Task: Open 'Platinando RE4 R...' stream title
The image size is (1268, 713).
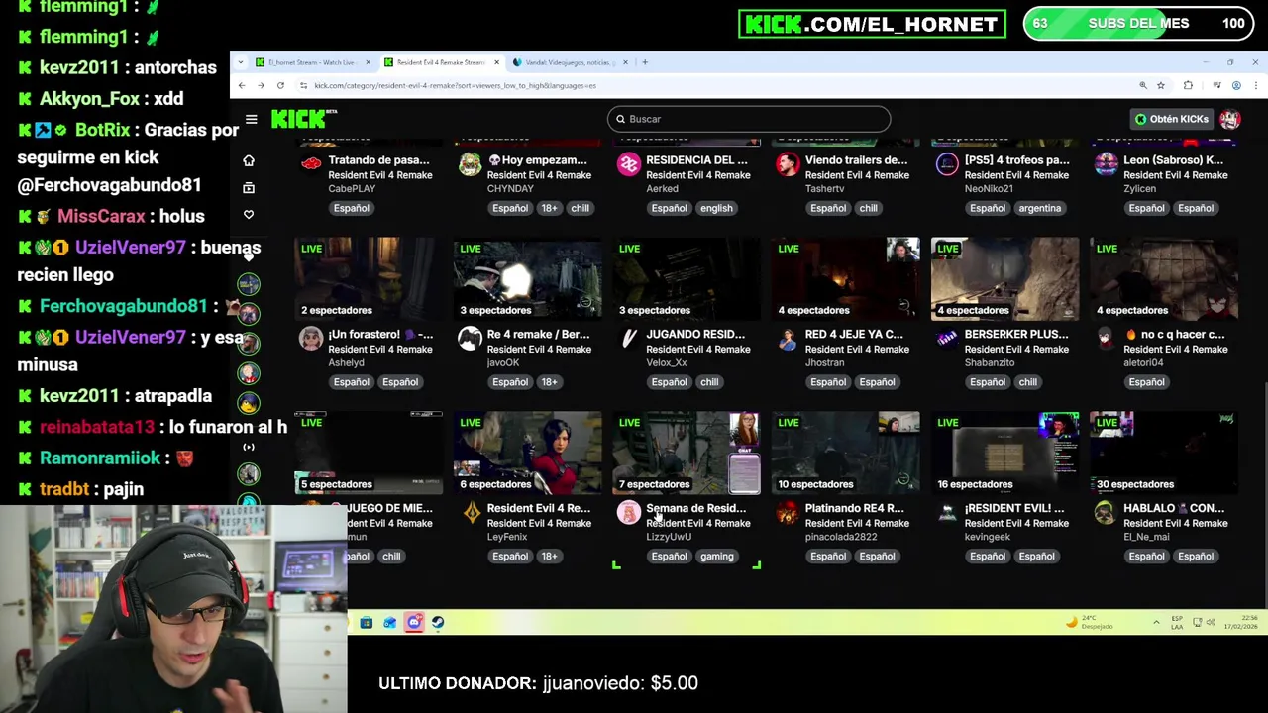Action: pos(854,509)
